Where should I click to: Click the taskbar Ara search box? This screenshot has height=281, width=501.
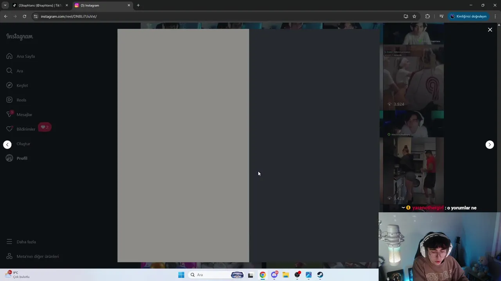(x=216, y=275)
